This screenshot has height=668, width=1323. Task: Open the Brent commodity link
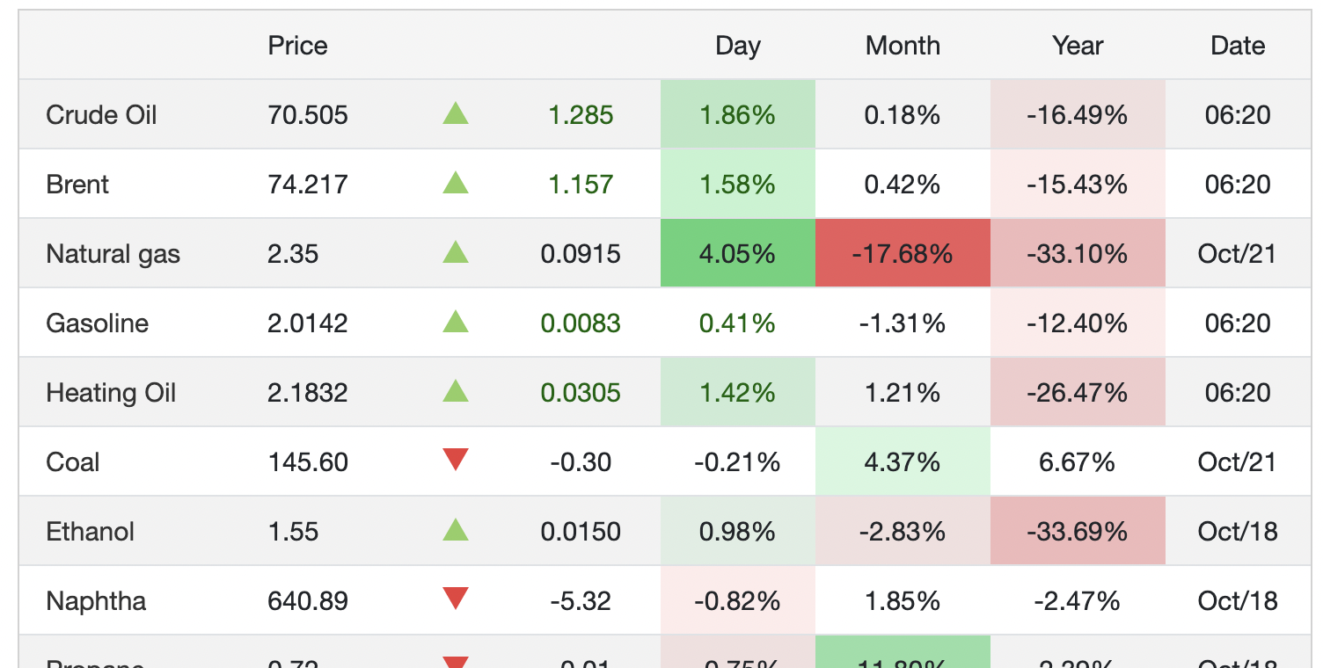pyautogui.click(x=77, y=185)
